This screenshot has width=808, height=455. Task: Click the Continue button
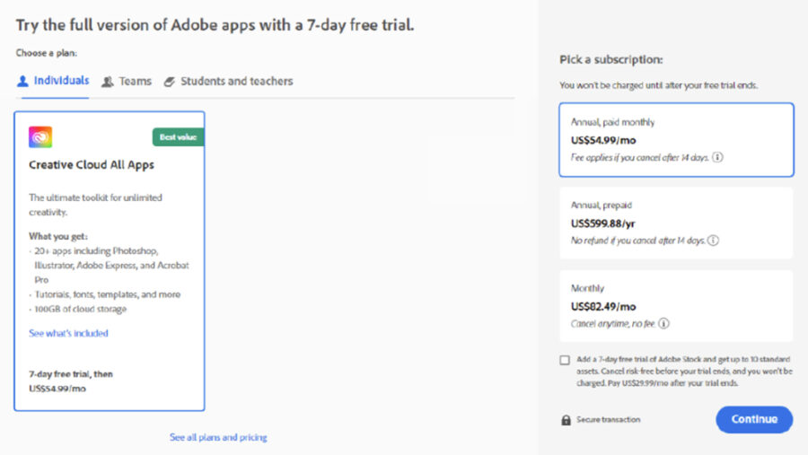(x=754, y=419)
